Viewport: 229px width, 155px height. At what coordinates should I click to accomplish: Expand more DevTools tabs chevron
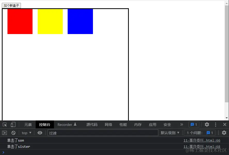[x=181, y=125]
